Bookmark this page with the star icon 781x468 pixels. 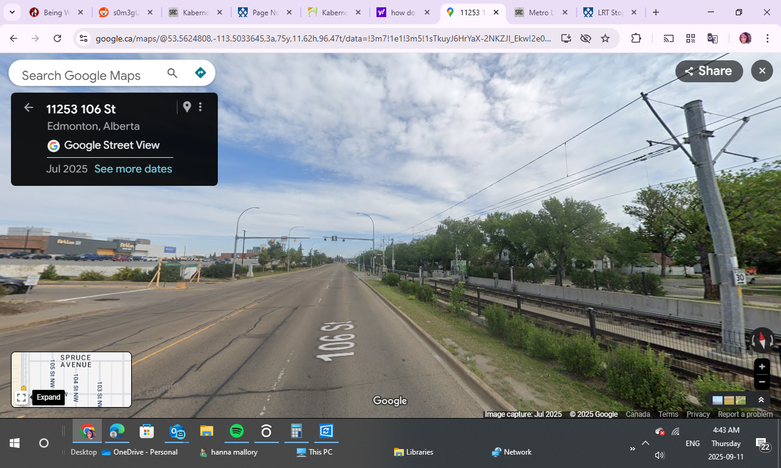coord(605,38)
